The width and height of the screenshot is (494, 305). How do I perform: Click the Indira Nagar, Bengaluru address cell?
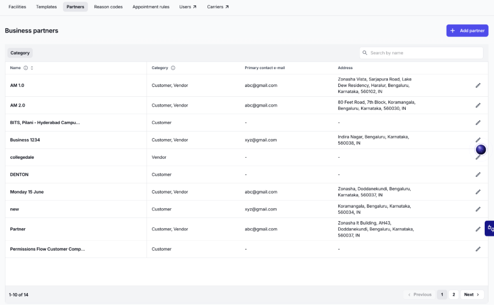[x=373, y=140]
